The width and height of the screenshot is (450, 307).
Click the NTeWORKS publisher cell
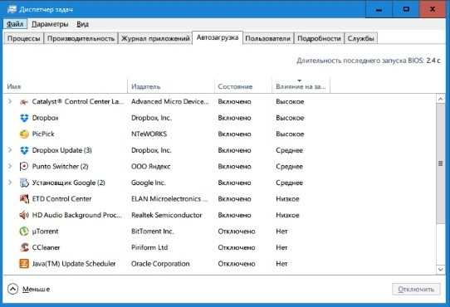tap(149, 134)
